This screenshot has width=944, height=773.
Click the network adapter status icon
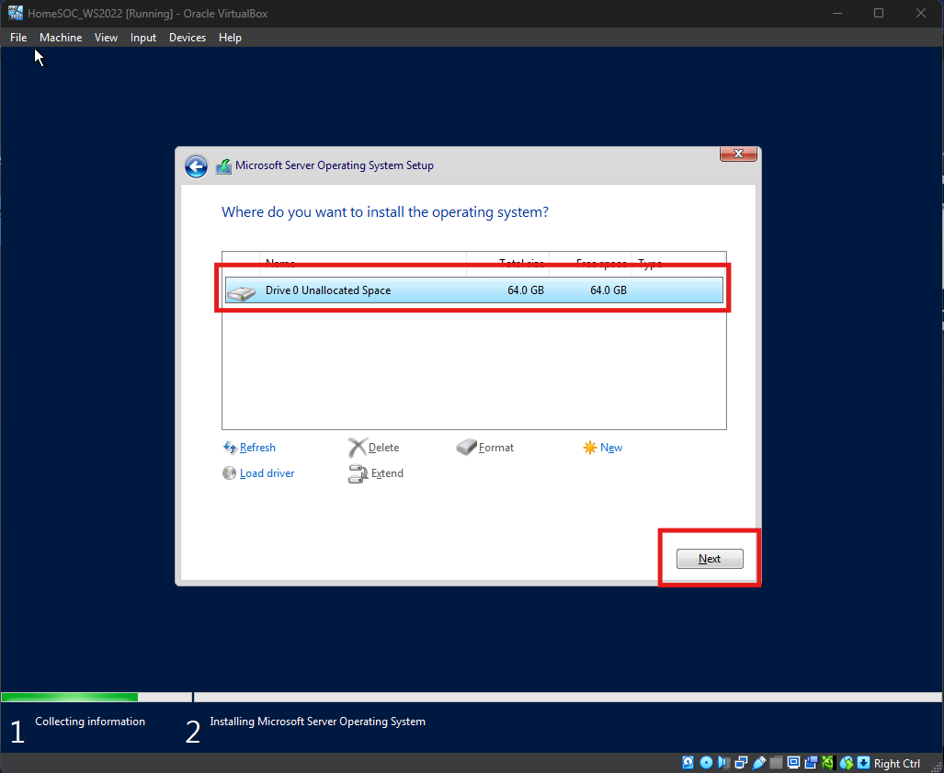[x=741, y=763]
